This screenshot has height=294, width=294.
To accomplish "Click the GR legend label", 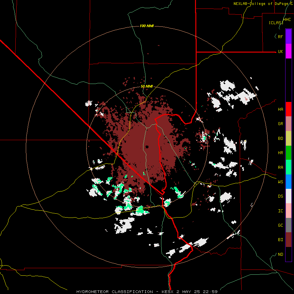I will pyautogui.click(x=280, y=124).
